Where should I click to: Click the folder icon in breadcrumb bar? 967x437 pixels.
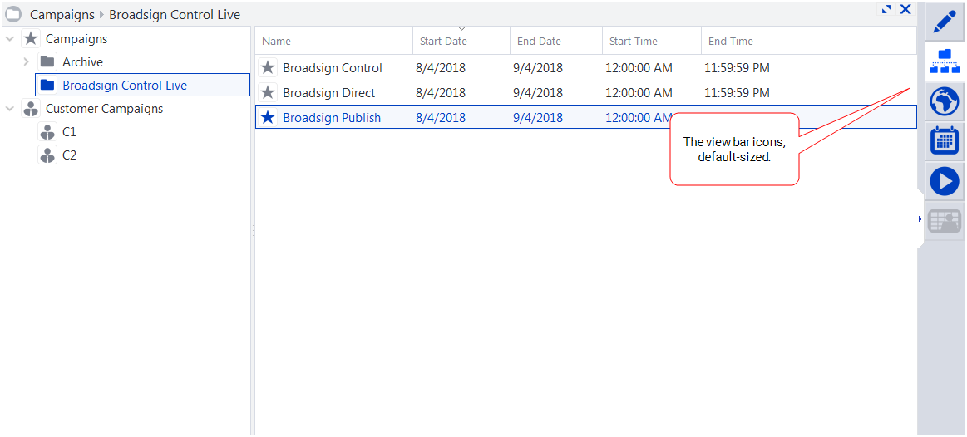tap(13, 13)
